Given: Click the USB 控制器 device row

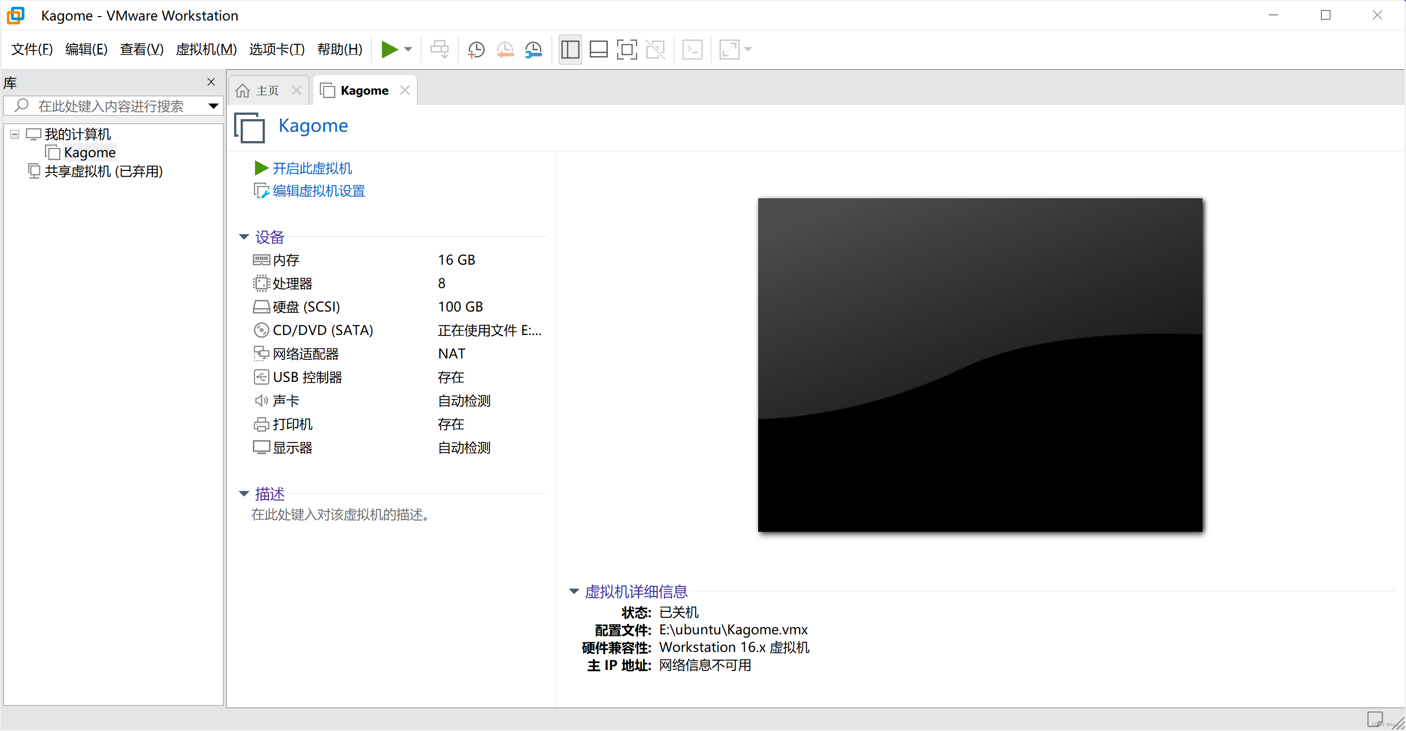Looking at the screenshot, I should [398, 378].
